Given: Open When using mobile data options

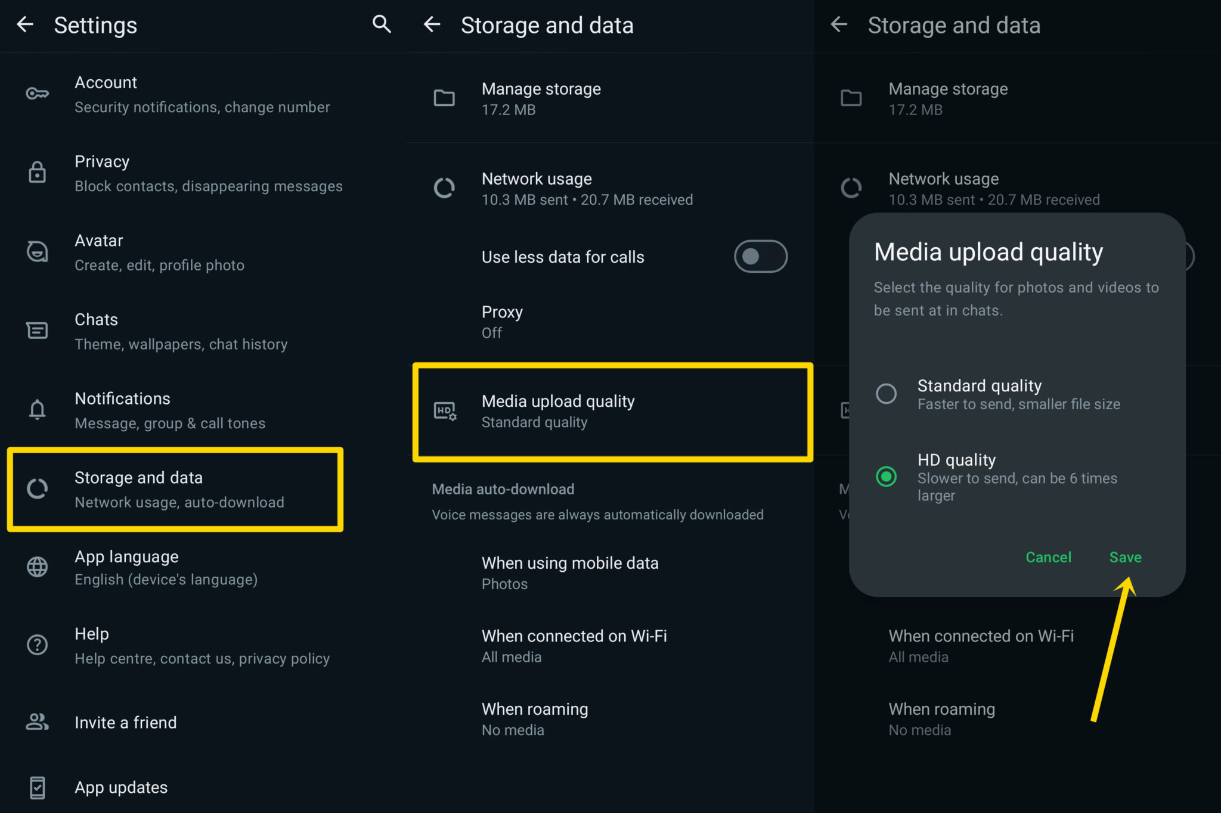Looking at the screenshot, I should tap(569, 572).
